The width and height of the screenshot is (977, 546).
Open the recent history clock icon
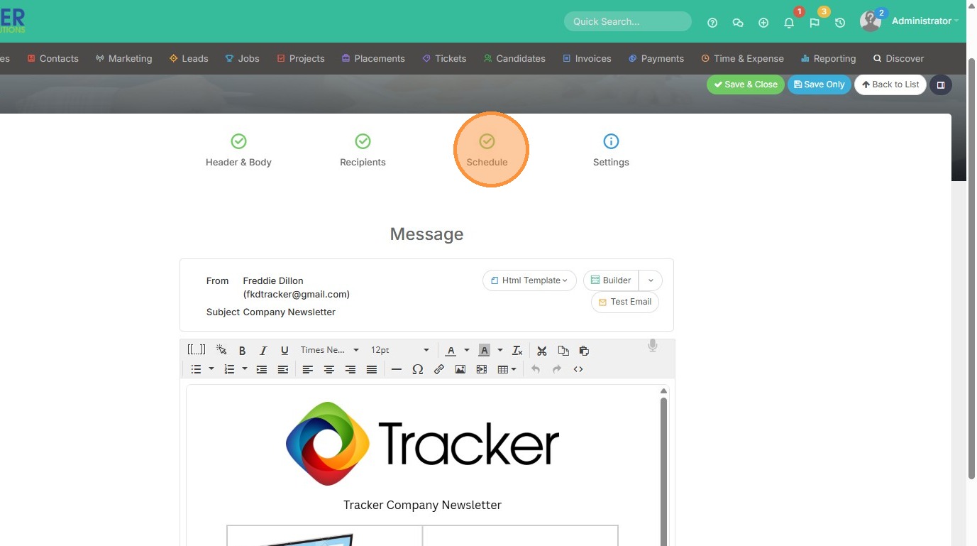(x=840, y=23)
